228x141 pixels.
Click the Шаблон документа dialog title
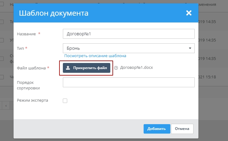[54, 13]
